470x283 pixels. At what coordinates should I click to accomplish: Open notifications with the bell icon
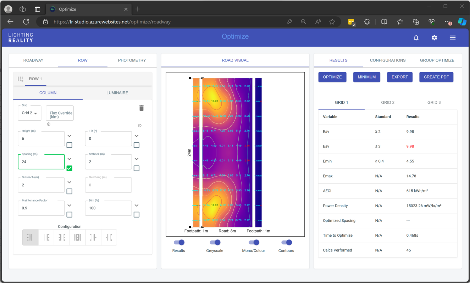(416, 38)
